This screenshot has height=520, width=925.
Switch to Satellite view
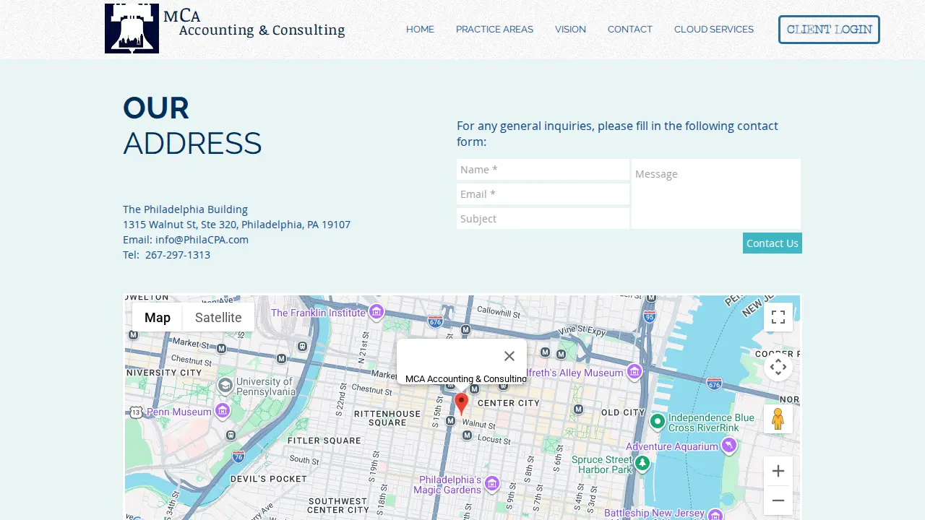point(218,317)
